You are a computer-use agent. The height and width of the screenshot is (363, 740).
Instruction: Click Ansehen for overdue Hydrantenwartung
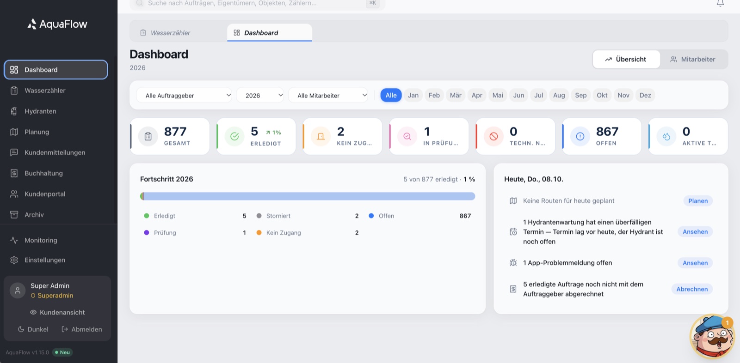695,232
